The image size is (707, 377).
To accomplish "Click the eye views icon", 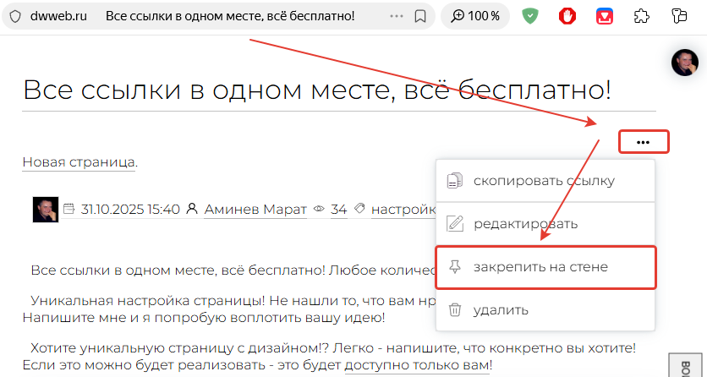I will pyautogui.click(x=319, y=209).
